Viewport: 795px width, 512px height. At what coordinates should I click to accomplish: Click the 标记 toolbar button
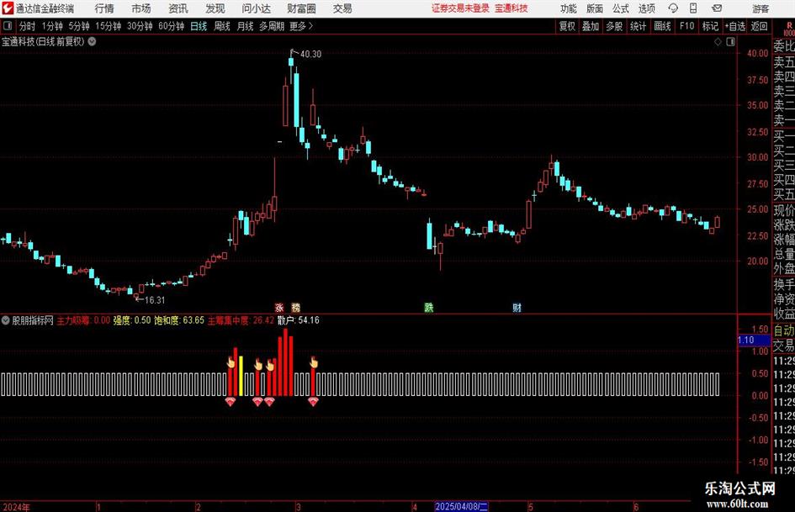click(x=710, y=26)
